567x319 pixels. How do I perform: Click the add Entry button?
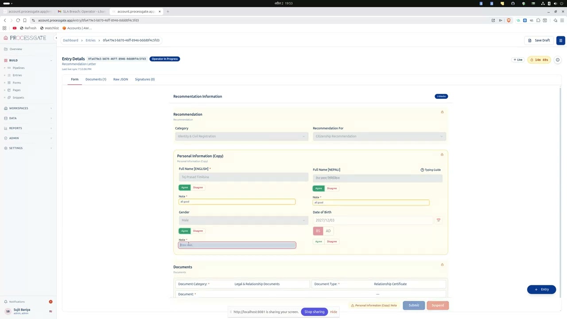[x=541, y=289]
